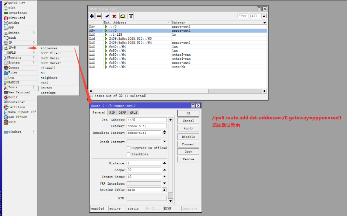Viewport: 347px width, 216px height.
Task: Open WireGuard in the sidebar
Action: pos(16,18)
